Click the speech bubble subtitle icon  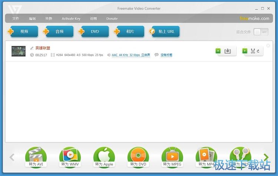[156, 55]
